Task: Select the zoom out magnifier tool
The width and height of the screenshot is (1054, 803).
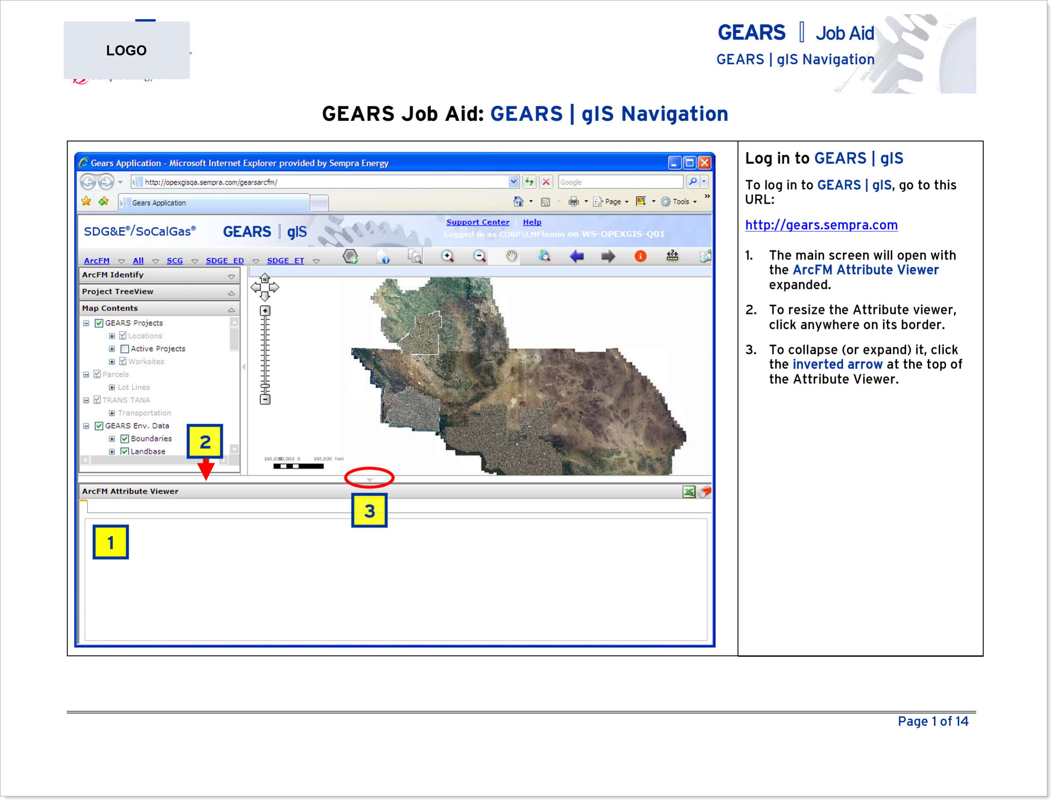Action: point(480,257)
